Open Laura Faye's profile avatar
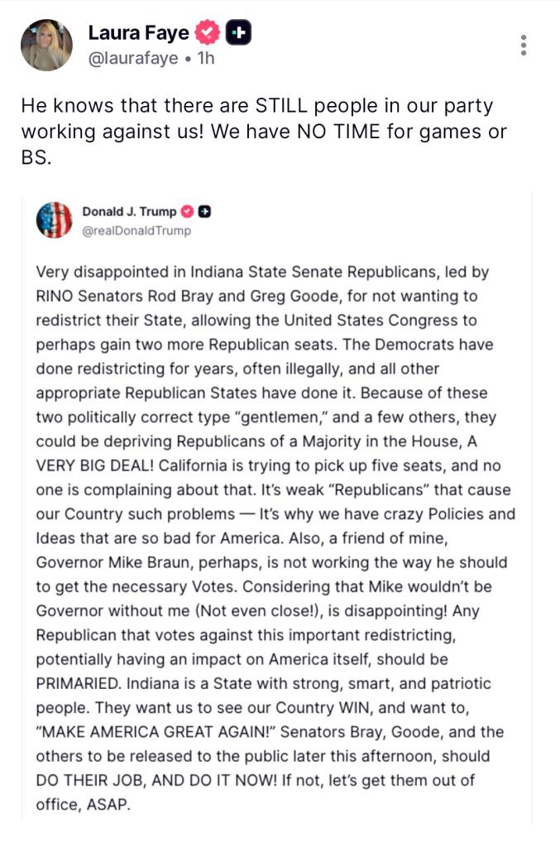The height and width of the screenshot is (848, 560). click(46, 45)
